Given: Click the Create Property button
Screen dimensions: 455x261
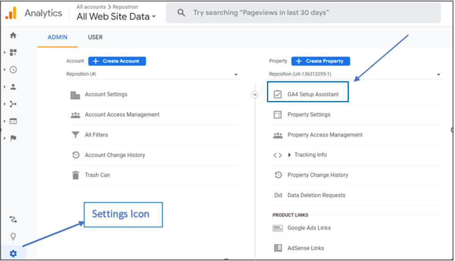Looking at the screenshot, I should (x=321, y=61).
